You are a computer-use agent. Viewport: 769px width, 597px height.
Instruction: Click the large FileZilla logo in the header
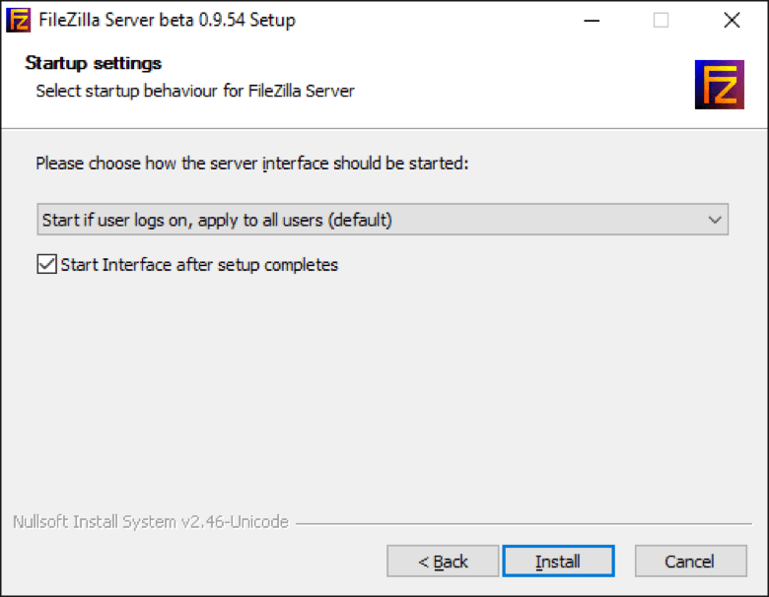coord(719,85)
